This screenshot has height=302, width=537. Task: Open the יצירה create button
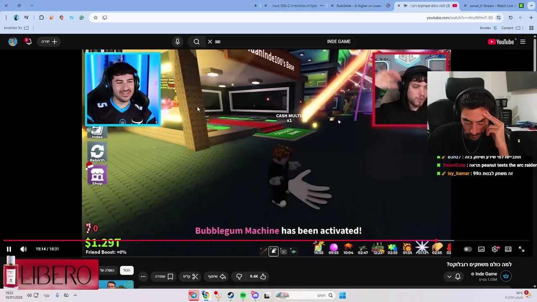tap(49, 42)
